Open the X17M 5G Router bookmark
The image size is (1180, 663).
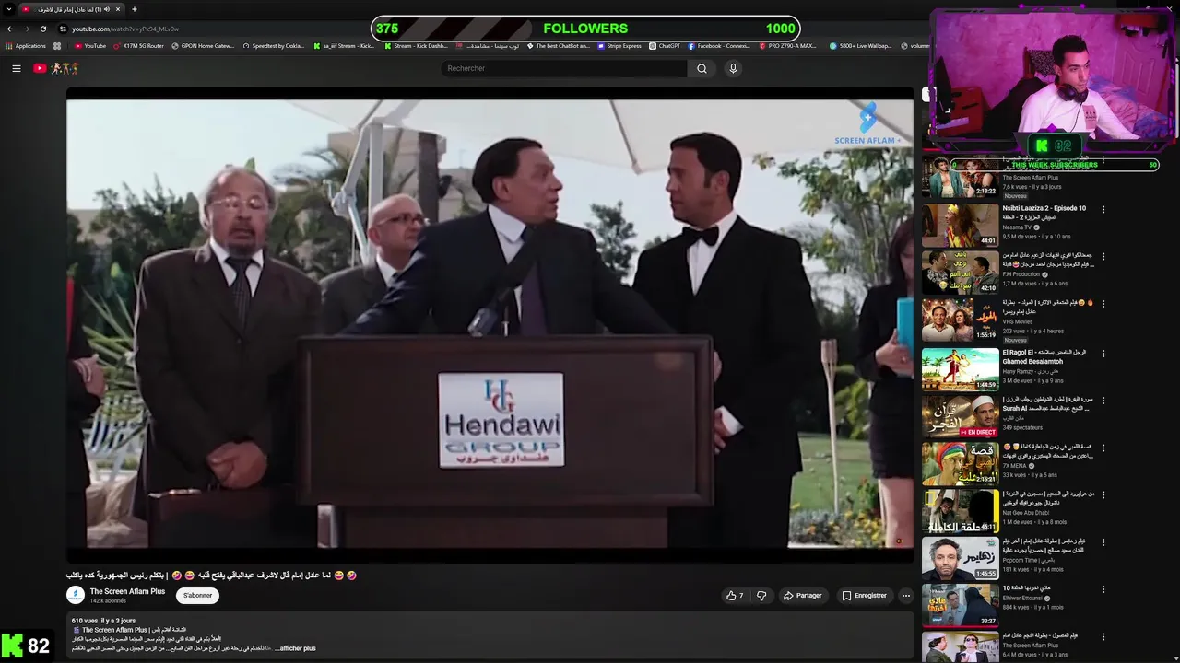pyautogui.click(x=138, y=46)
